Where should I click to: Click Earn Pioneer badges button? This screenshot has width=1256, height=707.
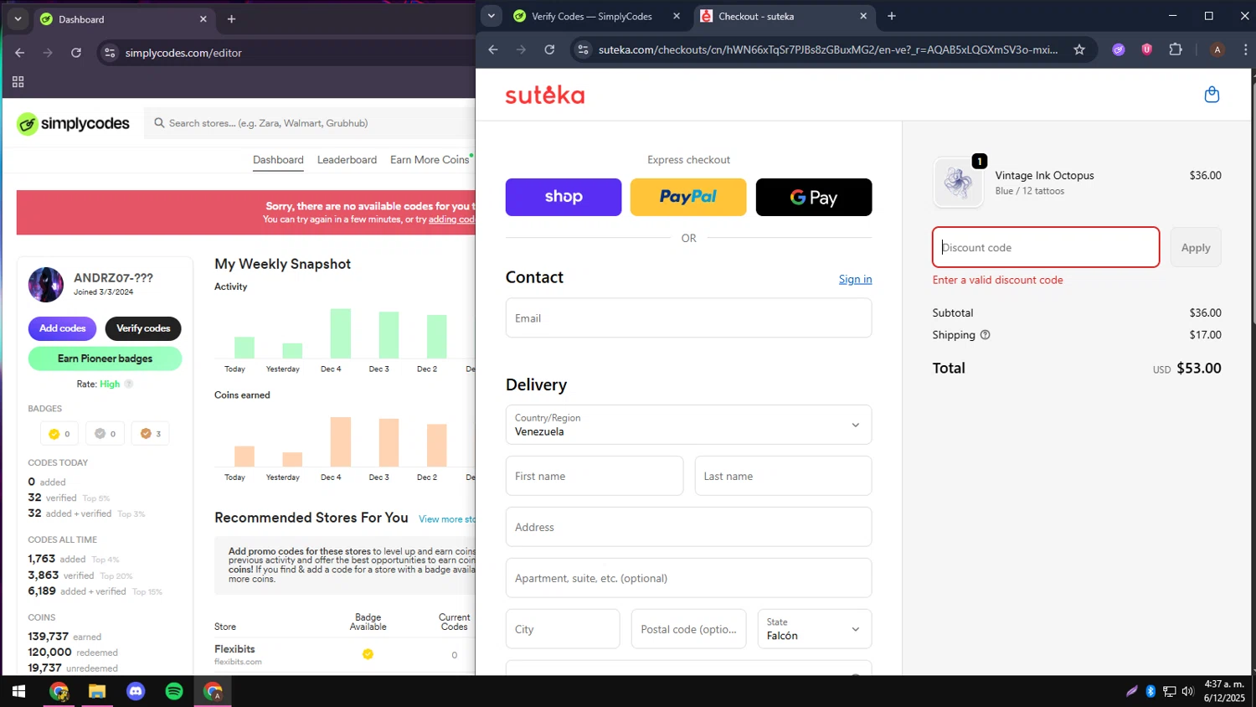pyautogui.click(x=105, y=359)
